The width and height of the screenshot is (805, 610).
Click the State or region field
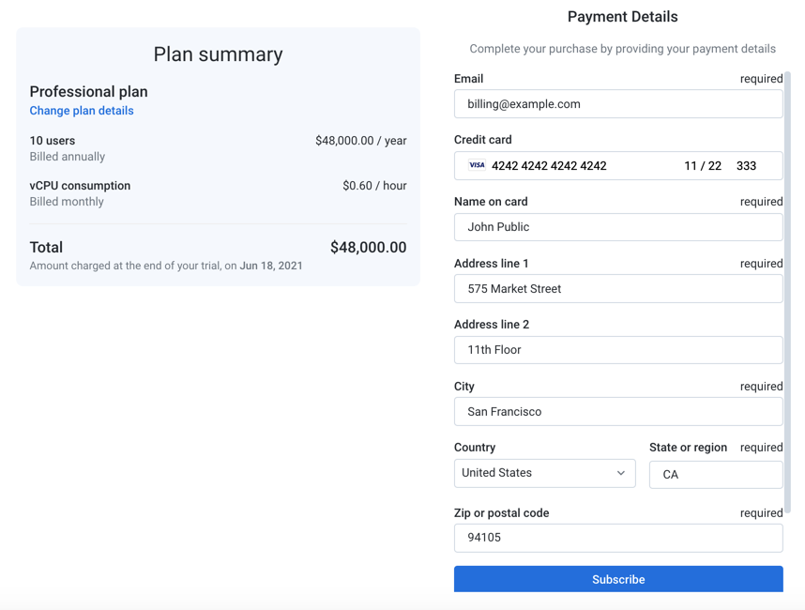tap(715, 475)
